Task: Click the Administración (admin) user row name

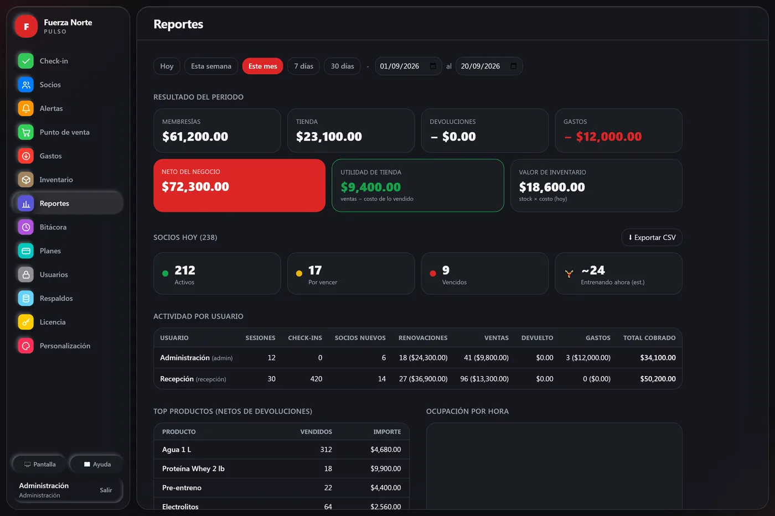Action: 196,358
